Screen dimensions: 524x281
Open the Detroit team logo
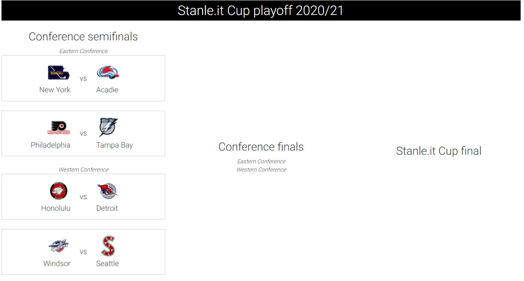pos(107,191)
